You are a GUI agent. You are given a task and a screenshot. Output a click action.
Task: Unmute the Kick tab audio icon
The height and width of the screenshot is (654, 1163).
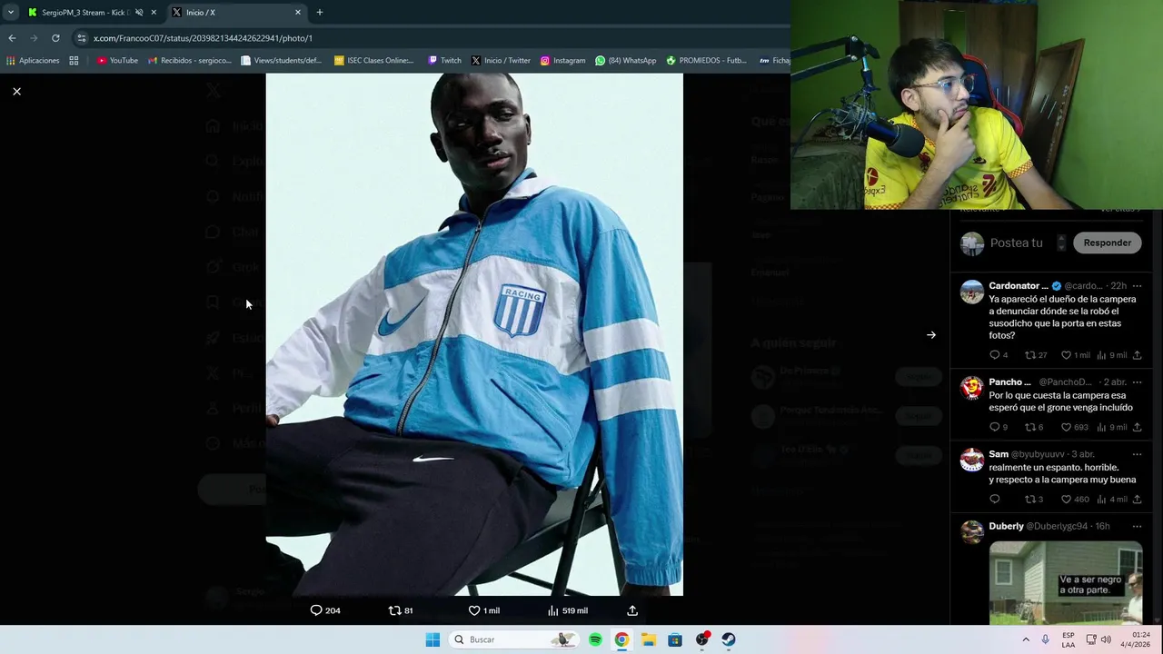click(139, 13)
